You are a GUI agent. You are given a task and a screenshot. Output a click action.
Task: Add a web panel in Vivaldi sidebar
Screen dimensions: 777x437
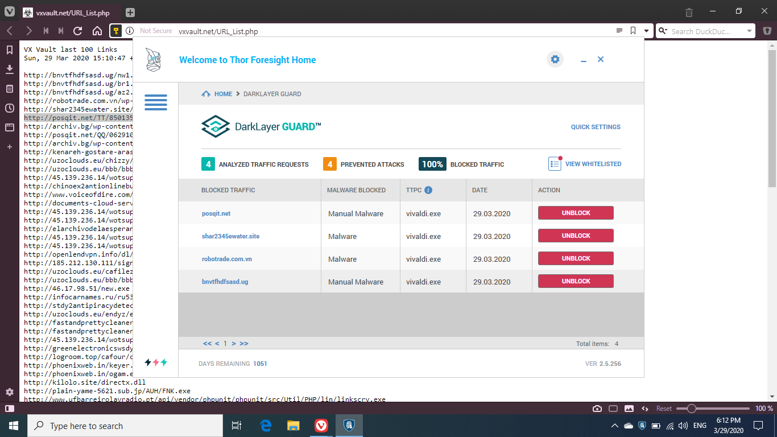click(x=10, y=147)
